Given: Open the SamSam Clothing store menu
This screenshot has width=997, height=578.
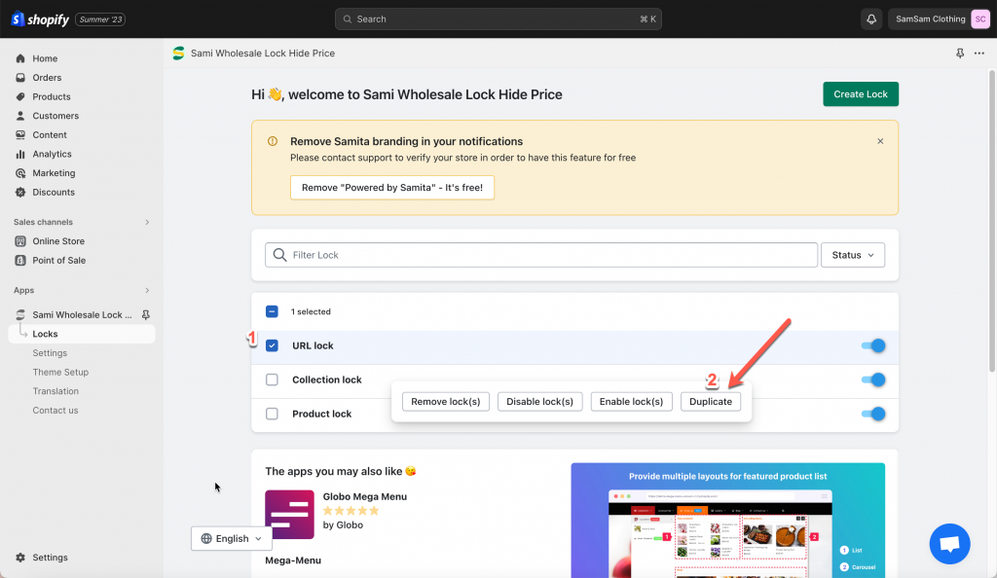Looking at the screenshot, I should point(939,19).
